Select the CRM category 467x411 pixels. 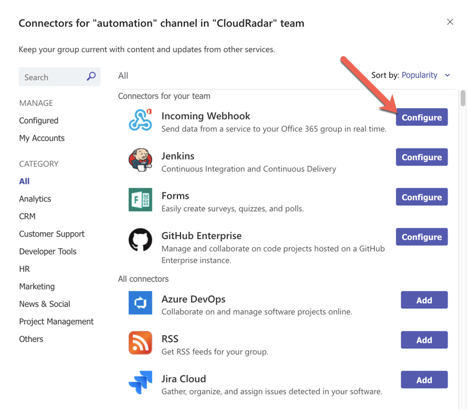tap(28, 216)
